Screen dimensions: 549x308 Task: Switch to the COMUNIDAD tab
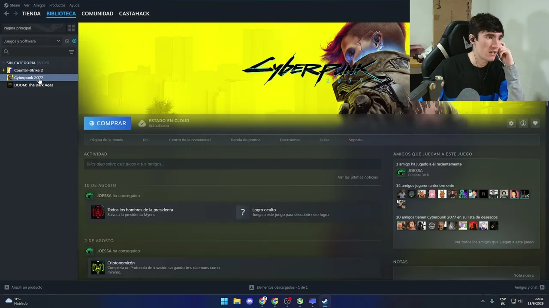[97, 14]
